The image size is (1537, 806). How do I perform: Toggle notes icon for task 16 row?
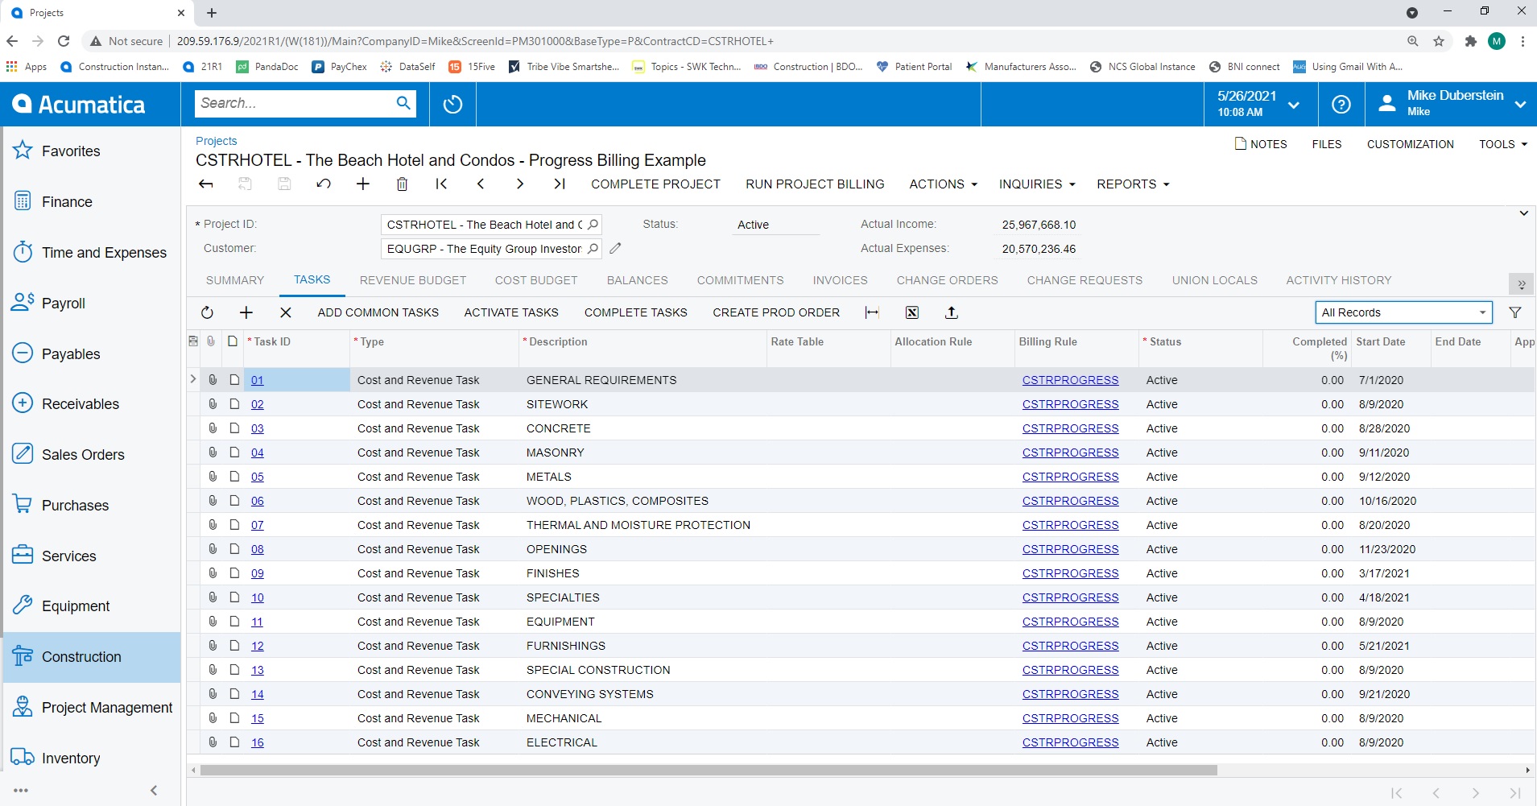click(234, 742)
